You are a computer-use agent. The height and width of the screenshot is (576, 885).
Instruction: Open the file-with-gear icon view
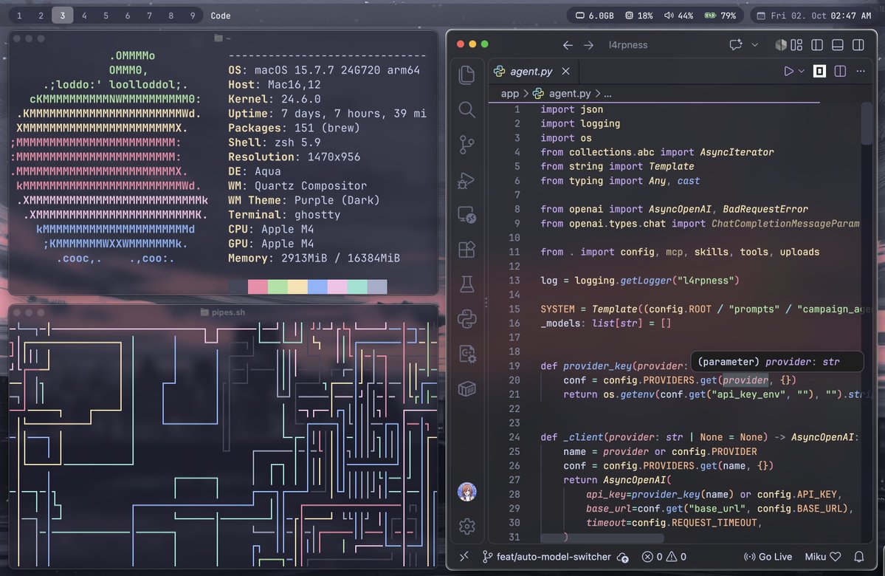(x=466, y=354)
